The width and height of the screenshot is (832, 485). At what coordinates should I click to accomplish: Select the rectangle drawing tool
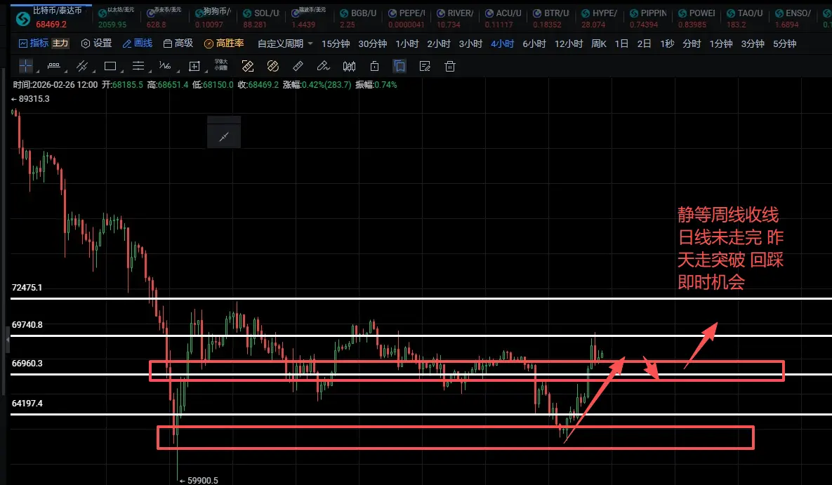110,66
